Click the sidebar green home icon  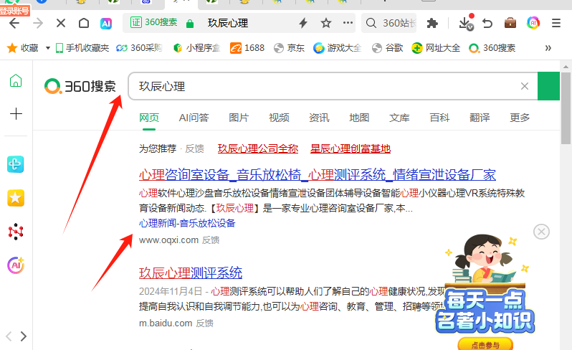pyautogui.click(x=16, y=80)
